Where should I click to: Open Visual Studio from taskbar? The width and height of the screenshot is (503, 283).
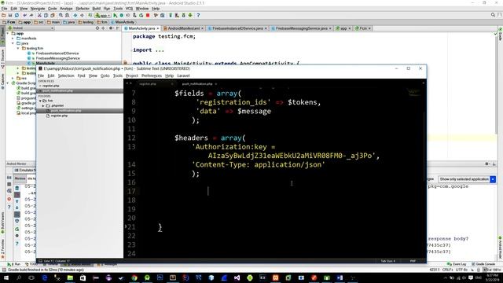pos(237,277)
